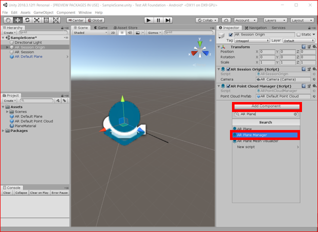Open the Layers dropdown
This screenshot has width=318, height=232.
(275, 20)
